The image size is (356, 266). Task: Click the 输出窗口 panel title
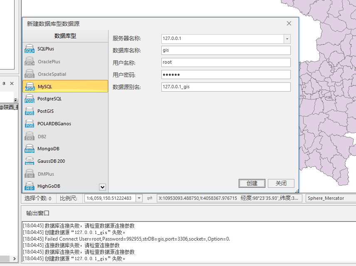[38, 213]
